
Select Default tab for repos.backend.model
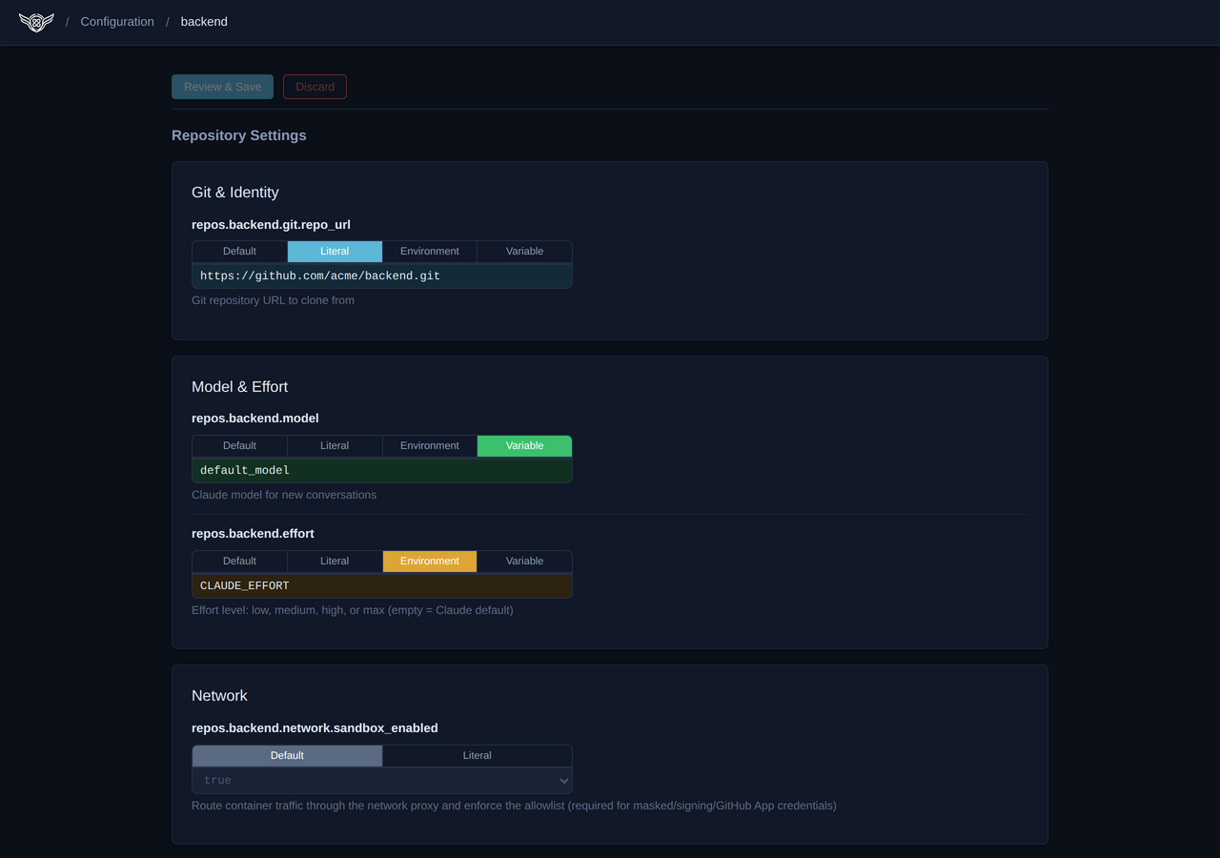click(x=239, y=446)
